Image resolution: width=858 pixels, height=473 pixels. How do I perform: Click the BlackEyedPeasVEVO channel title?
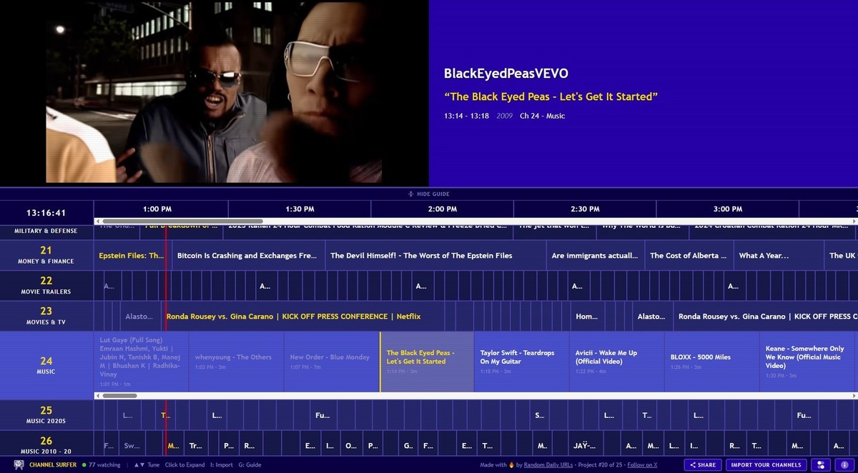click(506, 74)
